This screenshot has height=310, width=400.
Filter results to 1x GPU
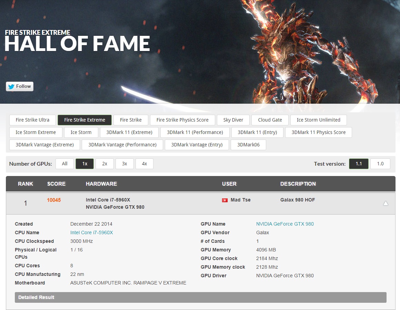85,164
